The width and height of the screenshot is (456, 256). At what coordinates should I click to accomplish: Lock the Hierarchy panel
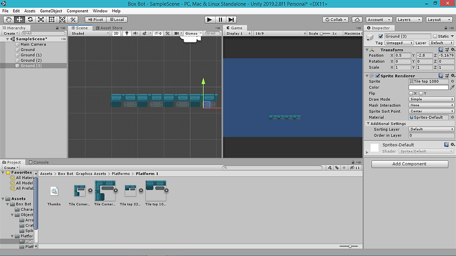pos(57,28)
